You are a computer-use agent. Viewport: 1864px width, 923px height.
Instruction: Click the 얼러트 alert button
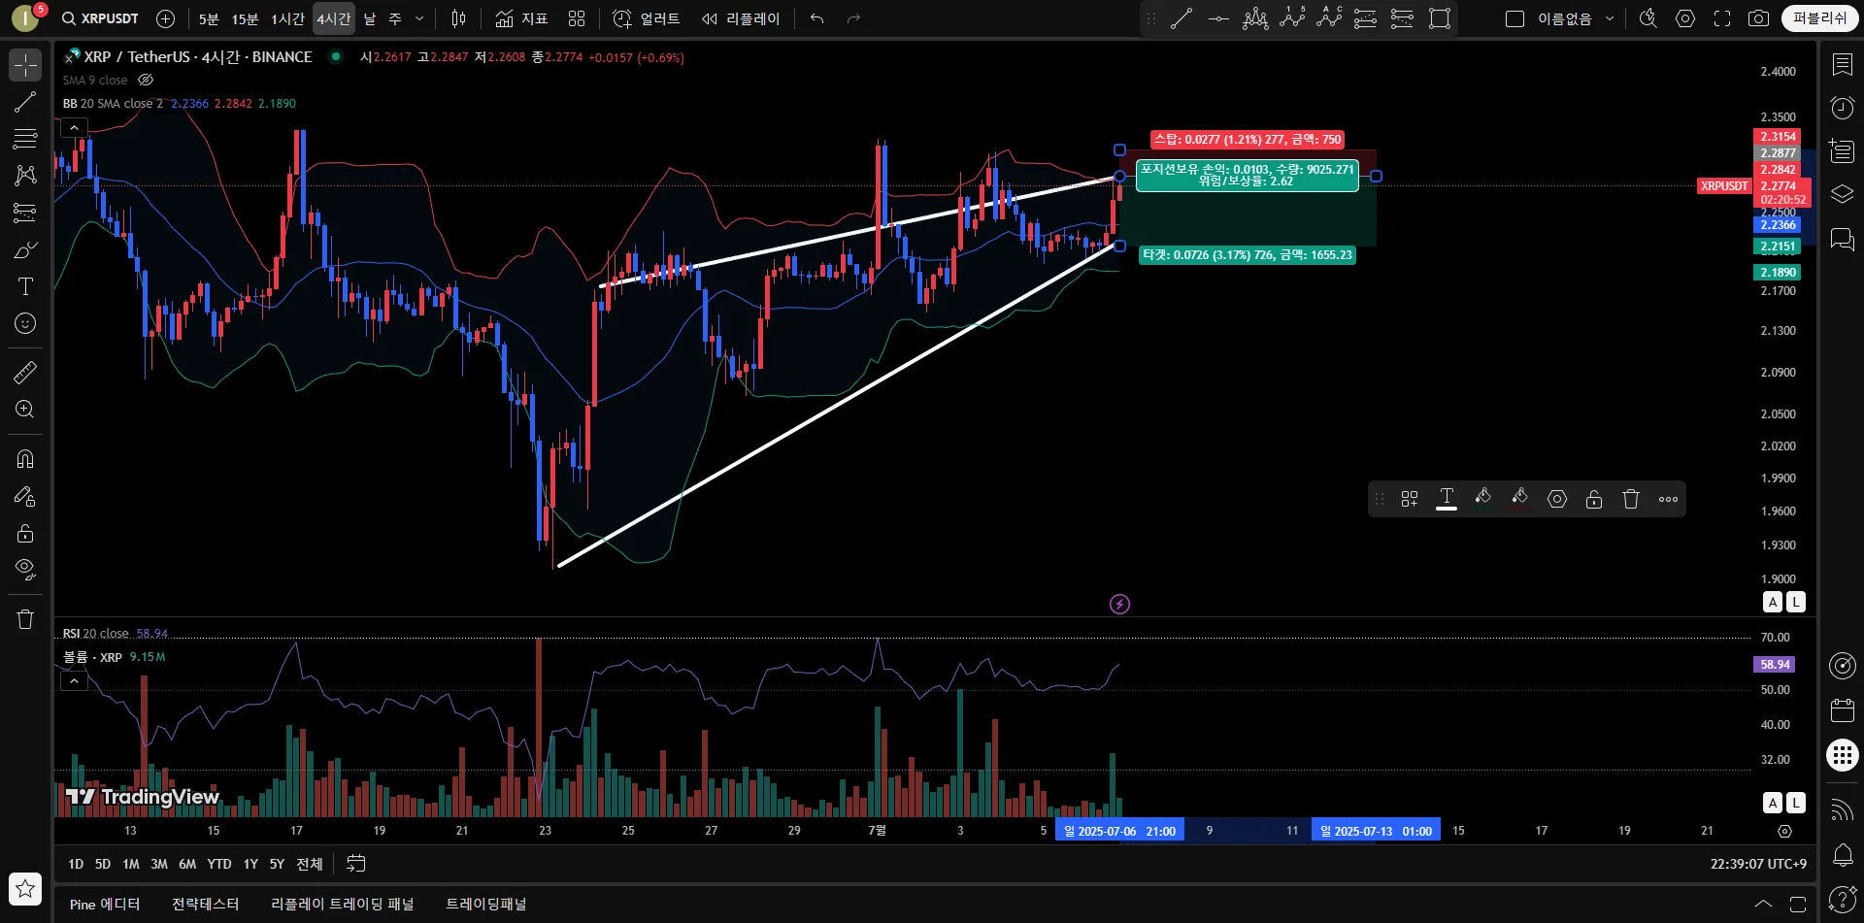click(646, 18)
